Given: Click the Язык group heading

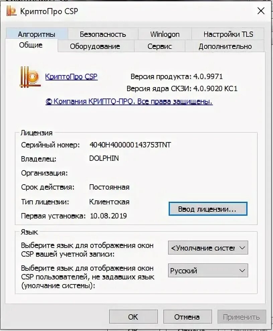Looking at the screenshot, I should pos(29,232).
